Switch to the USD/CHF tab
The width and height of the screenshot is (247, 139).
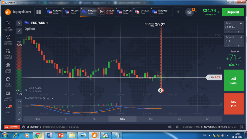point(107,12)
